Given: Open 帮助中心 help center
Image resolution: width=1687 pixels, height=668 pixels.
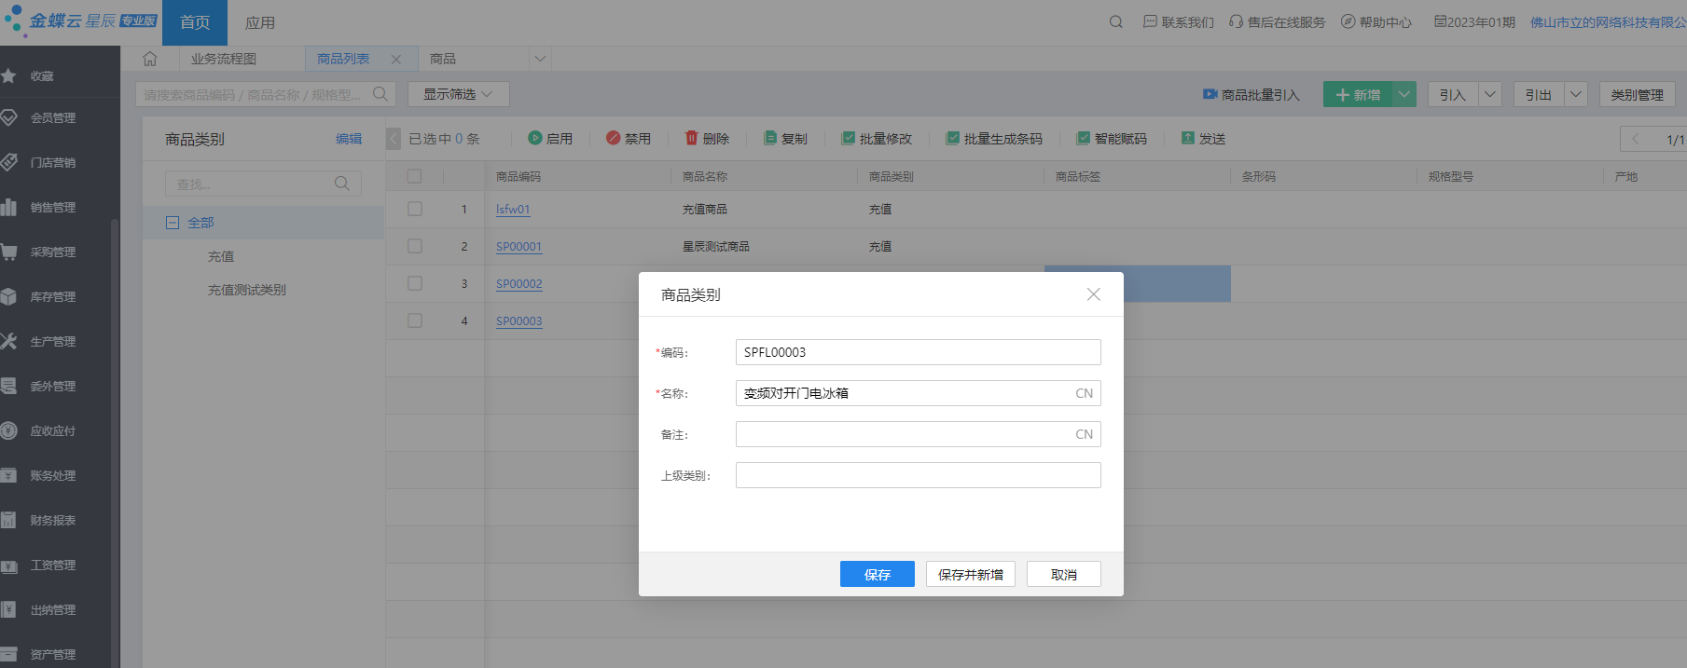Looking at the screenshot, I should click(x=1376, y=22).
